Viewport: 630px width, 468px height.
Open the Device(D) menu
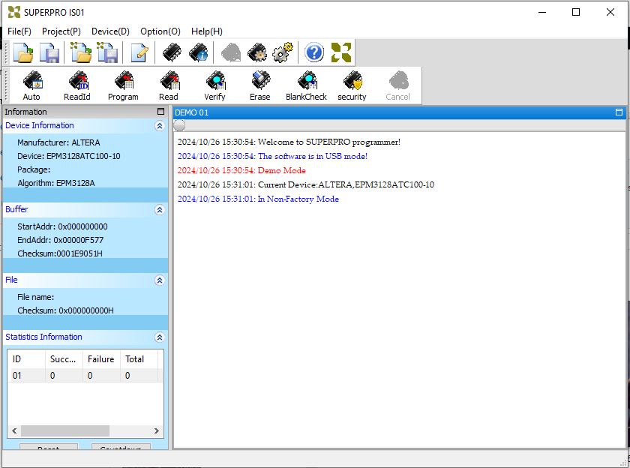(110, 31)
